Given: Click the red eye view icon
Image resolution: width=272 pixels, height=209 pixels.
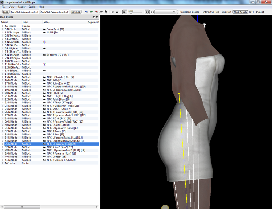Looking at the screenshot, I should (x=96, y=12).
